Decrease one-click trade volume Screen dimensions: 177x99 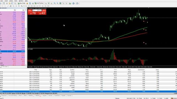coord(33,10)
